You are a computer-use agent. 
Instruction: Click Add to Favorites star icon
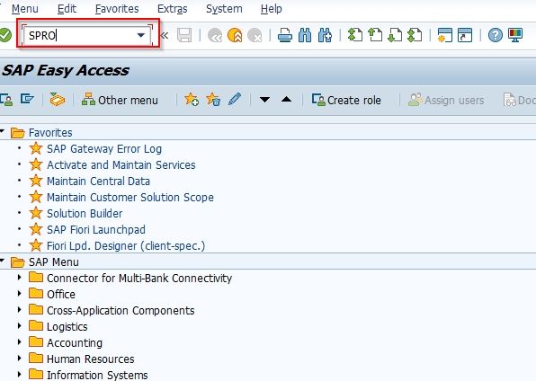pos(192,100)
